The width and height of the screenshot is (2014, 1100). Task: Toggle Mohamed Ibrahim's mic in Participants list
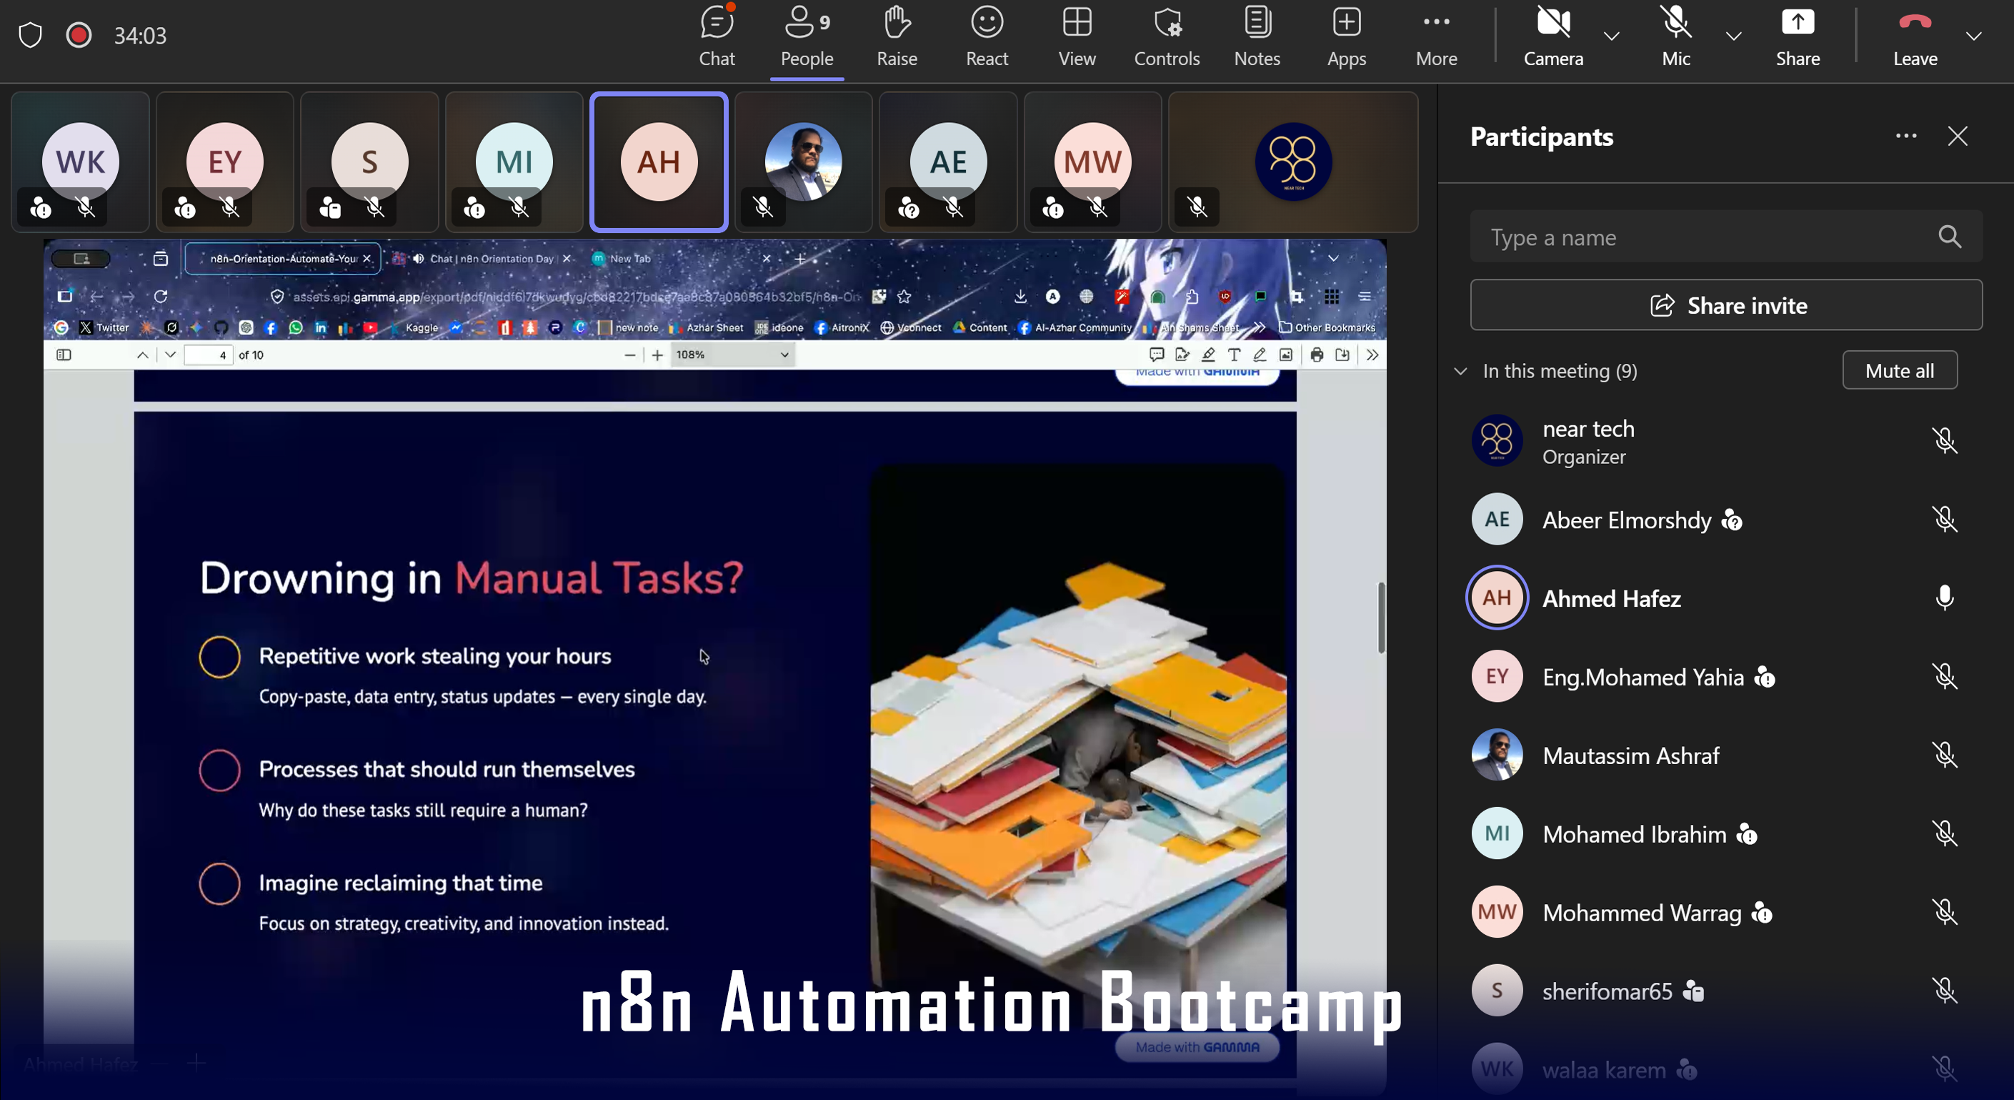1945,834
